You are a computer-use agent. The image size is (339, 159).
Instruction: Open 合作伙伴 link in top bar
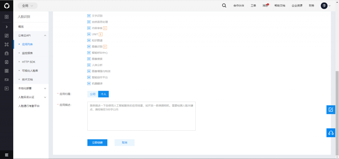[x=239, y=6]
